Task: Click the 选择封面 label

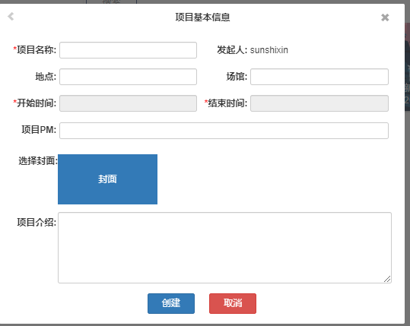Action: [x=38, y=161]
